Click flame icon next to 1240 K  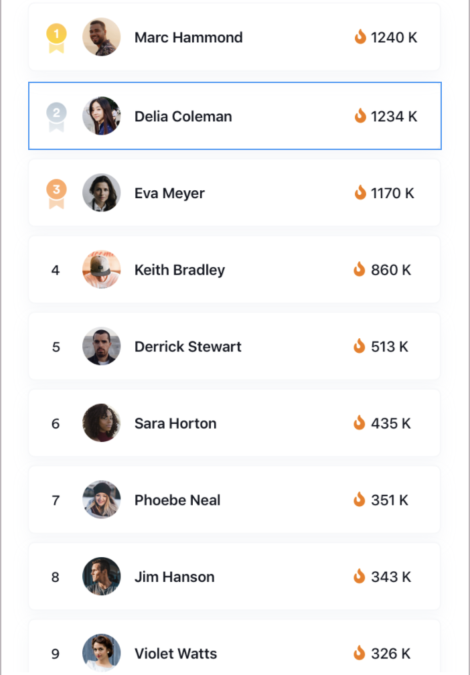pyautogui.click(x=360, y=37)
